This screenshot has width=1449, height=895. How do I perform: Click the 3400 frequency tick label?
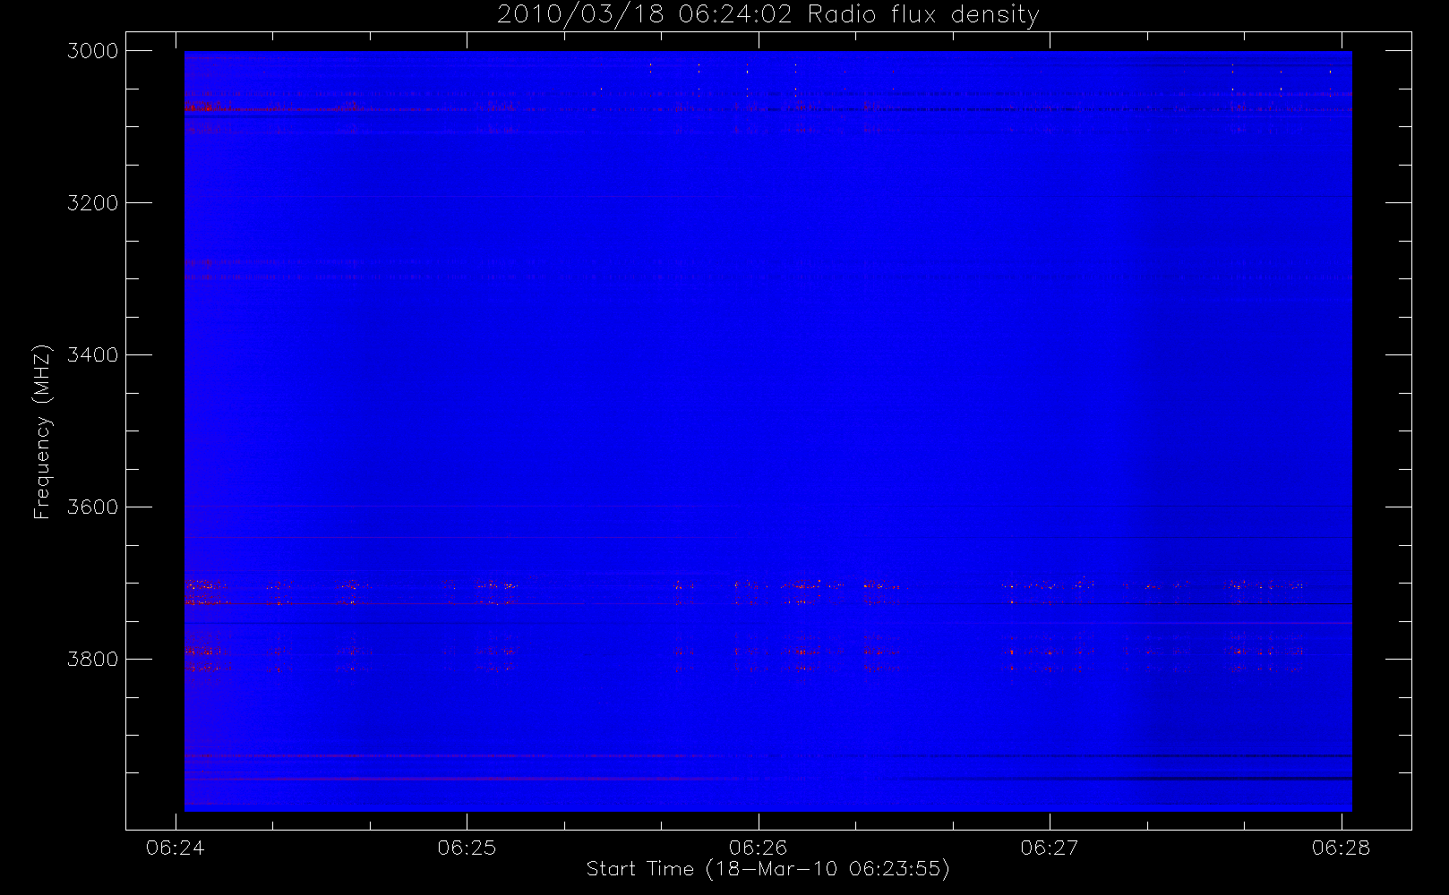tap(93, 355)
